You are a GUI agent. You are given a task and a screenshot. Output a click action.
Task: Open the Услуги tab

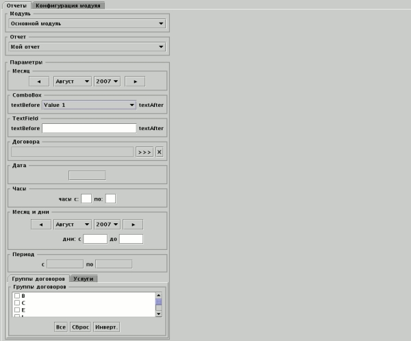coord(85,279)
